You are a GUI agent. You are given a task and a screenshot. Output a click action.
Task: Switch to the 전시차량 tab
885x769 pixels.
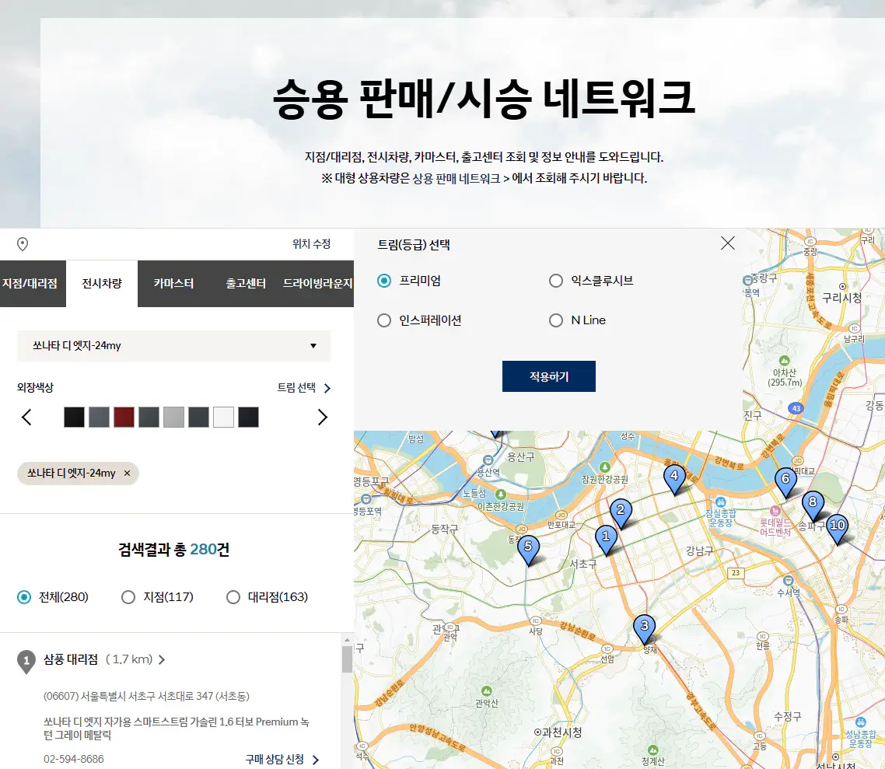[102, 283]
